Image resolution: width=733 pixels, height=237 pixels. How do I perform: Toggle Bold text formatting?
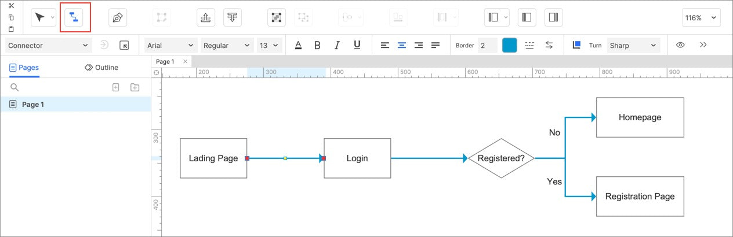tap(317, 45)
